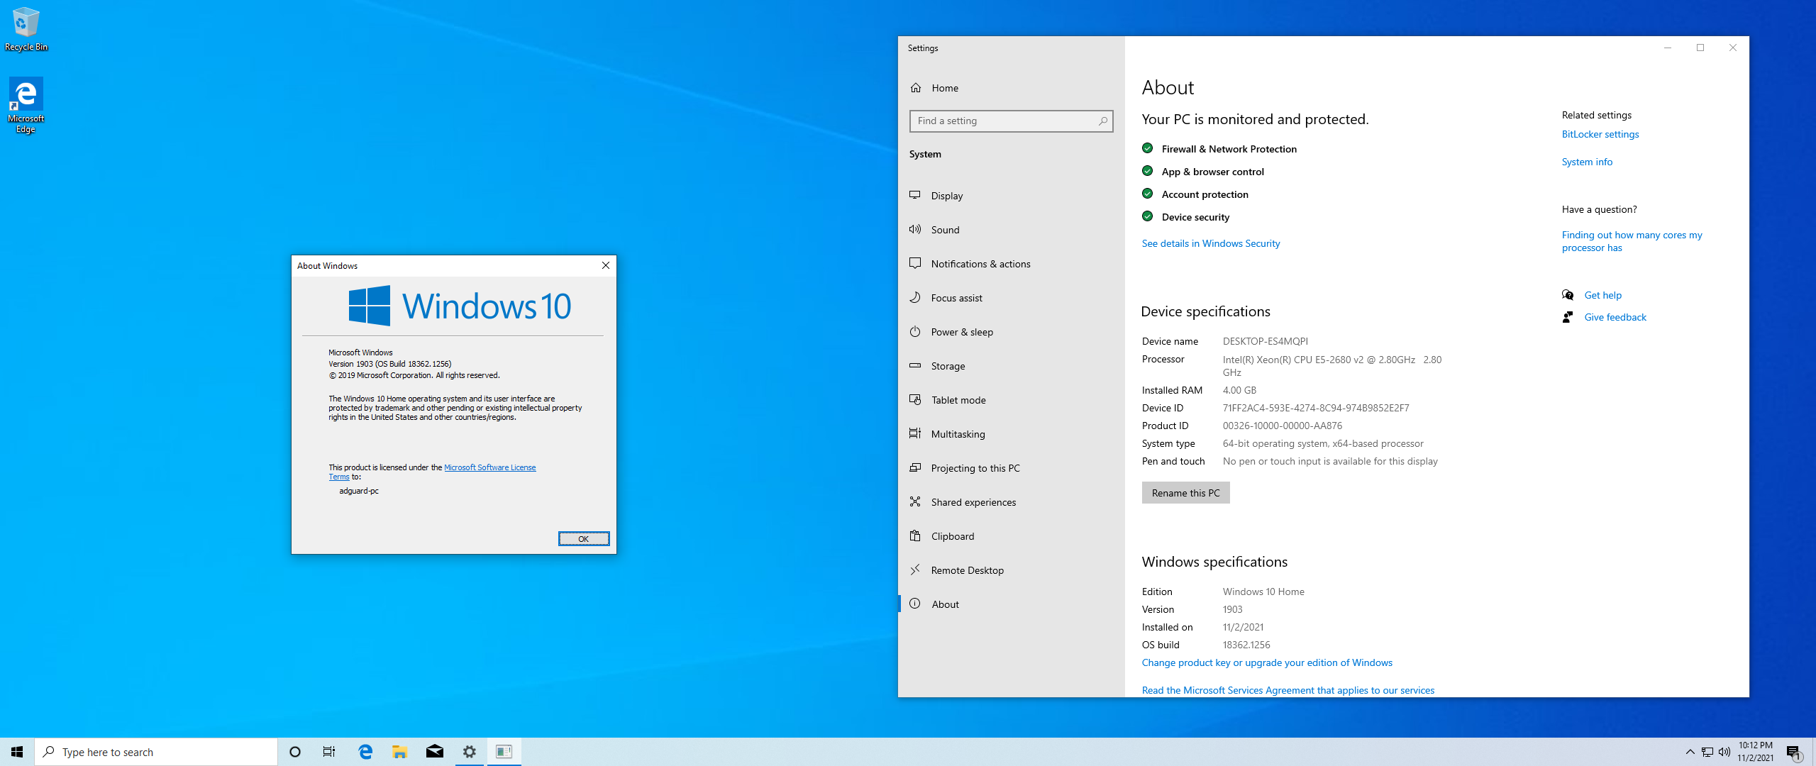
Task: Open Microsoft Software License Terms link
Action: 489,467
